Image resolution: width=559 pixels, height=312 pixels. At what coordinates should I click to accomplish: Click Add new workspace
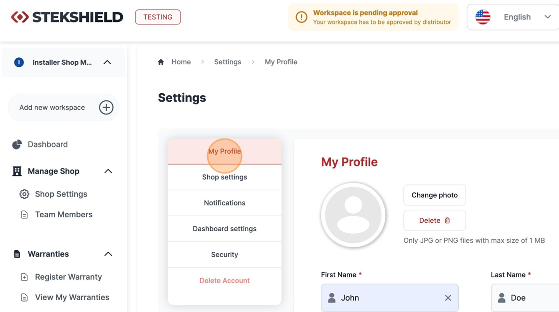[x=63, y=107]
